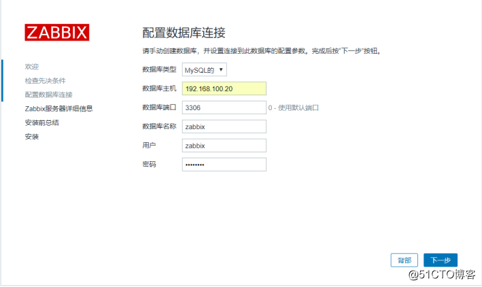
Task: Click the 数据库名称 label
Action: pyautogui.click(x=159, y=126)
